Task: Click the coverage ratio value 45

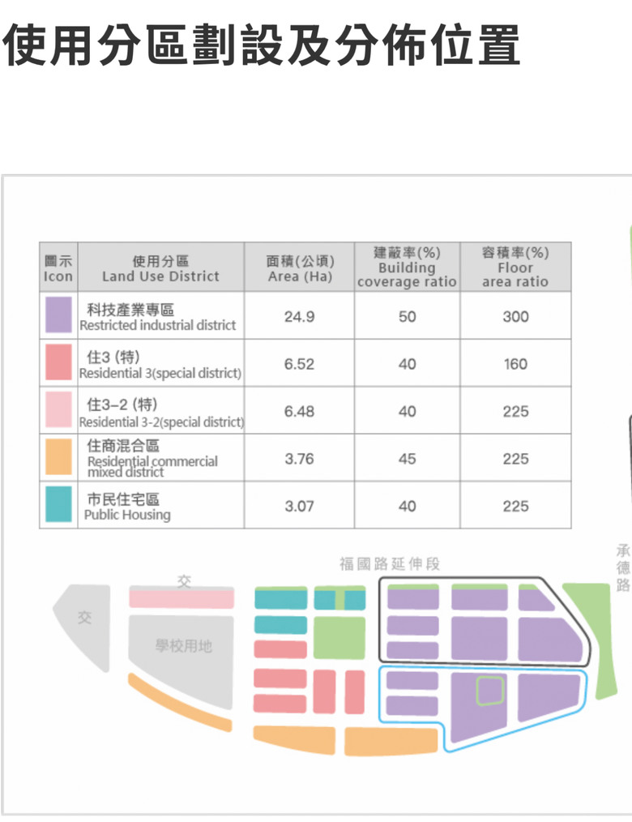Action: 408,459
